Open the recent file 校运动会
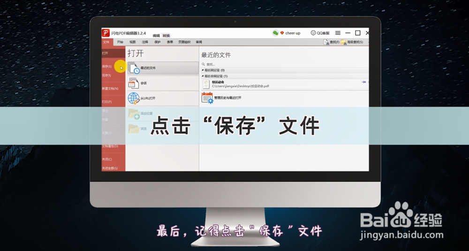This screenshot has height=251, width=469. coord(284,84)
